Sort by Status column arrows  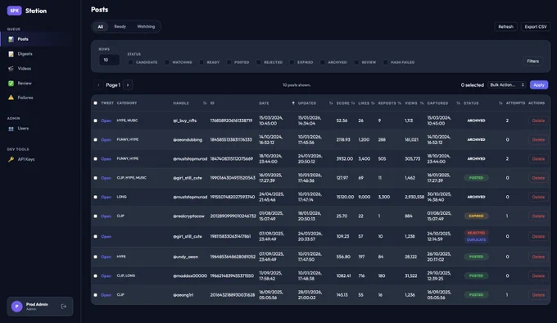pos(500,103)
